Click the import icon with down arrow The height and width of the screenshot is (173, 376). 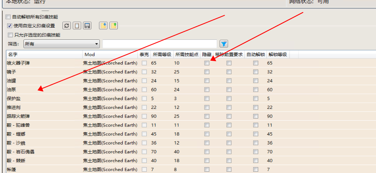tap(103, 26)
